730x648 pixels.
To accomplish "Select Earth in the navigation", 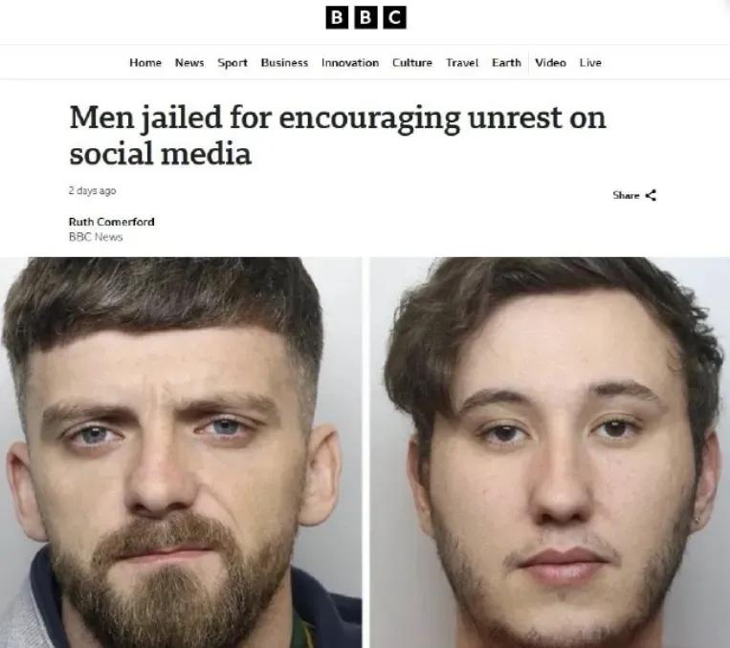I will point(506,62).
